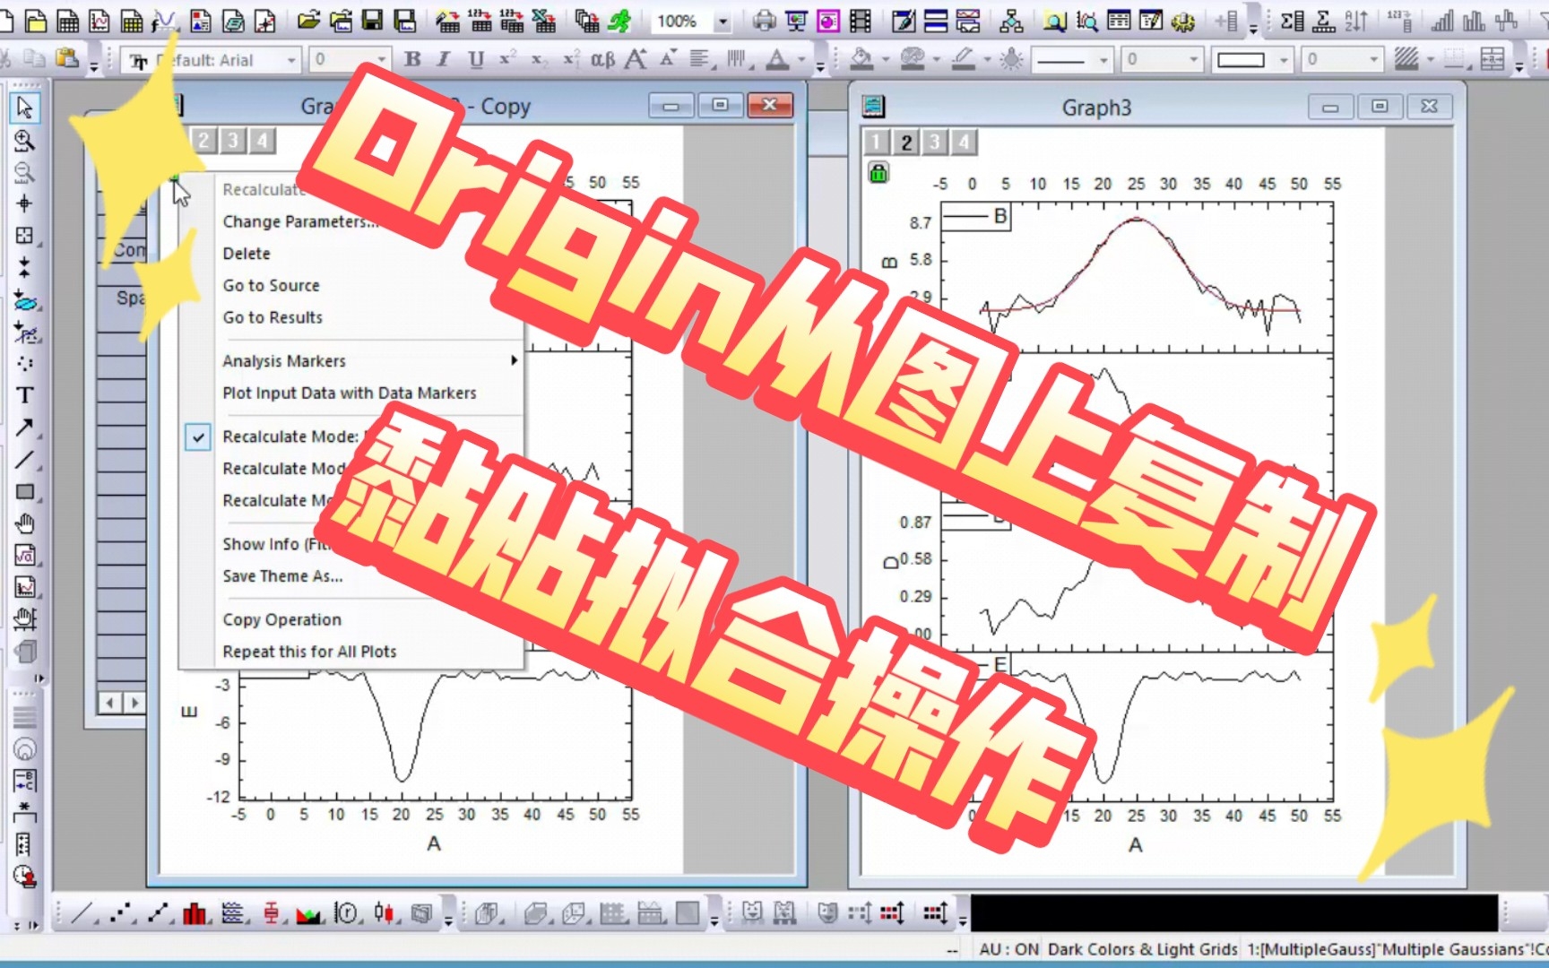Open the line style dropdown

click(1103, 60)
